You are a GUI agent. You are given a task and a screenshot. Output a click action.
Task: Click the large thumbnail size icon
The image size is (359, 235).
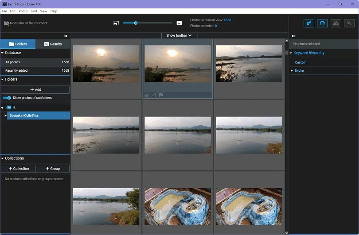click(x=179, y=23)
